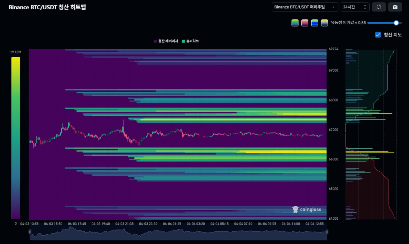Click the 68000 price axis label
409x244 pixels.
(x=334, y=100)
